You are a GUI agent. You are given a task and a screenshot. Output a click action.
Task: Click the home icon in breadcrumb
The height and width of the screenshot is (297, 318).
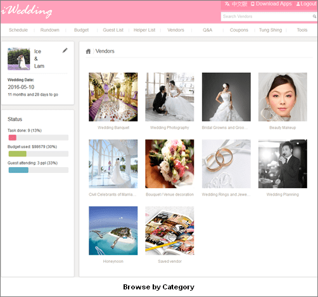tap(88, 51)
